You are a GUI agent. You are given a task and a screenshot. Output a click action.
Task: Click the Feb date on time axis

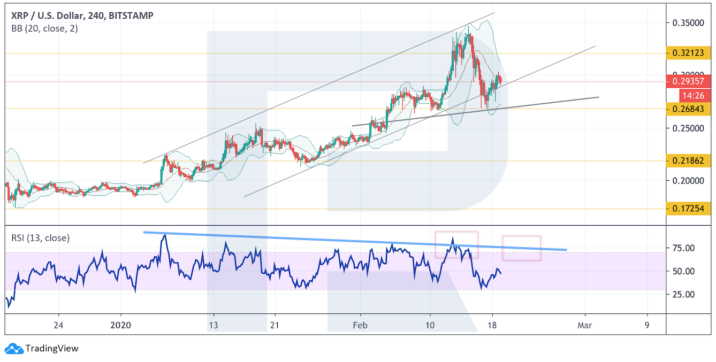[x=360, y=325]
